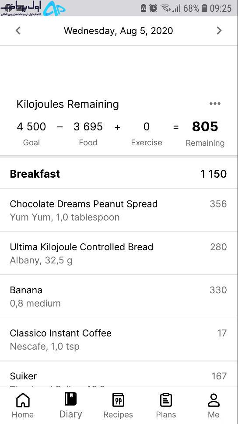This screenshot has height=424, width=238.
Task: Select the Diary book icon
Action: click(70, 399)
